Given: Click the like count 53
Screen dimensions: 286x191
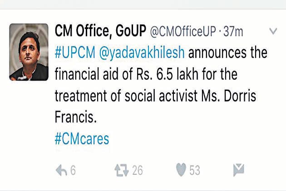Looking at the screenshot, I should (x=195, y=171).
